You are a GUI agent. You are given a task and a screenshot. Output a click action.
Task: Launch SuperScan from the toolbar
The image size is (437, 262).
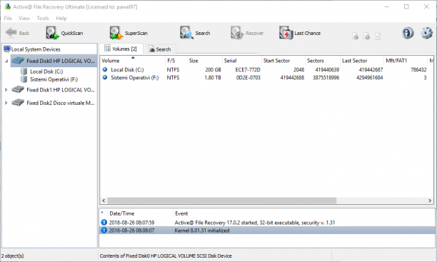(x=129, y=33)
